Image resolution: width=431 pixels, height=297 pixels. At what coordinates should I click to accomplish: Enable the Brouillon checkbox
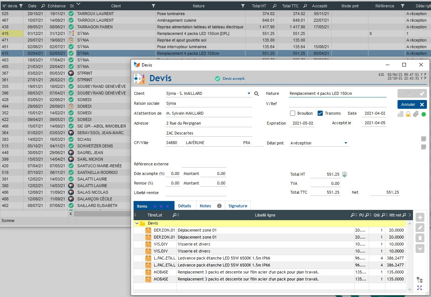click(293, 113)
